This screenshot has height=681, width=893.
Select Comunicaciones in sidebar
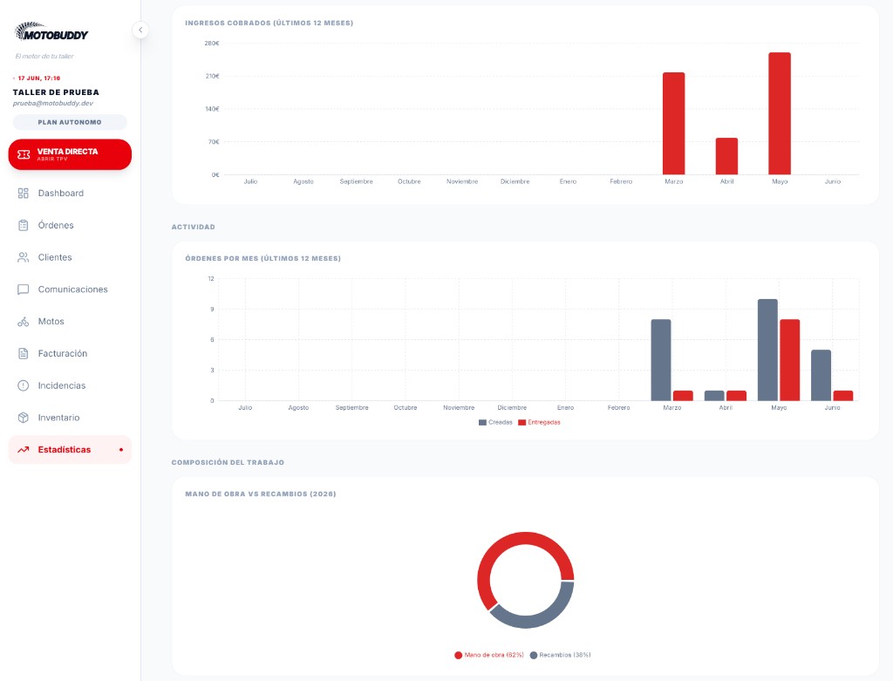point(70,289)
